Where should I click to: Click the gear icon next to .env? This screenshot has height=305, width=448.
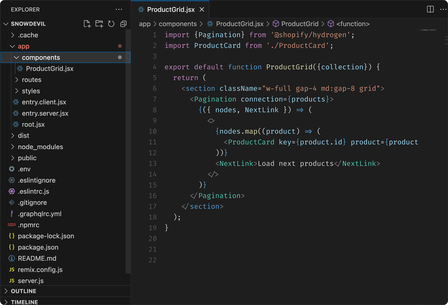point(12,169)
